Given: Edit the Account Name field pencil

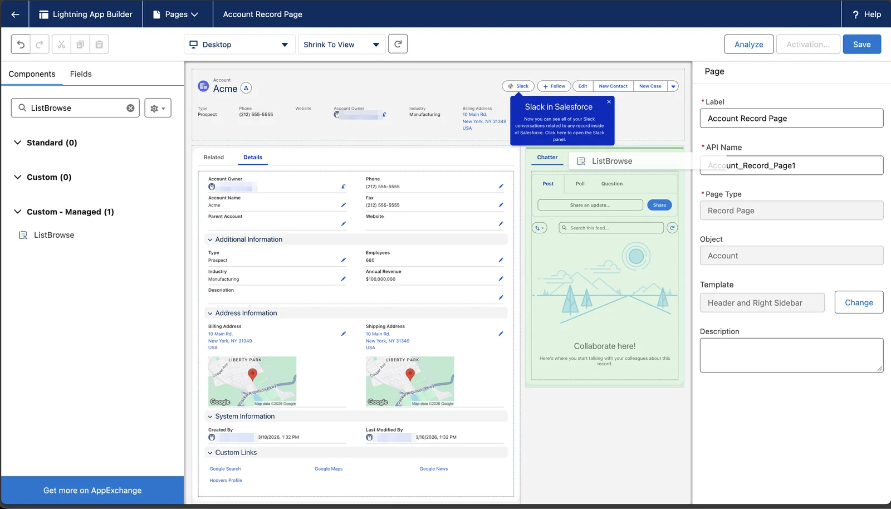Looking at the screenshot, I should click(343, 205).
